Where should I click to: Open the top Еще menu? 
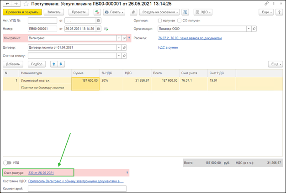coord(266,12)
